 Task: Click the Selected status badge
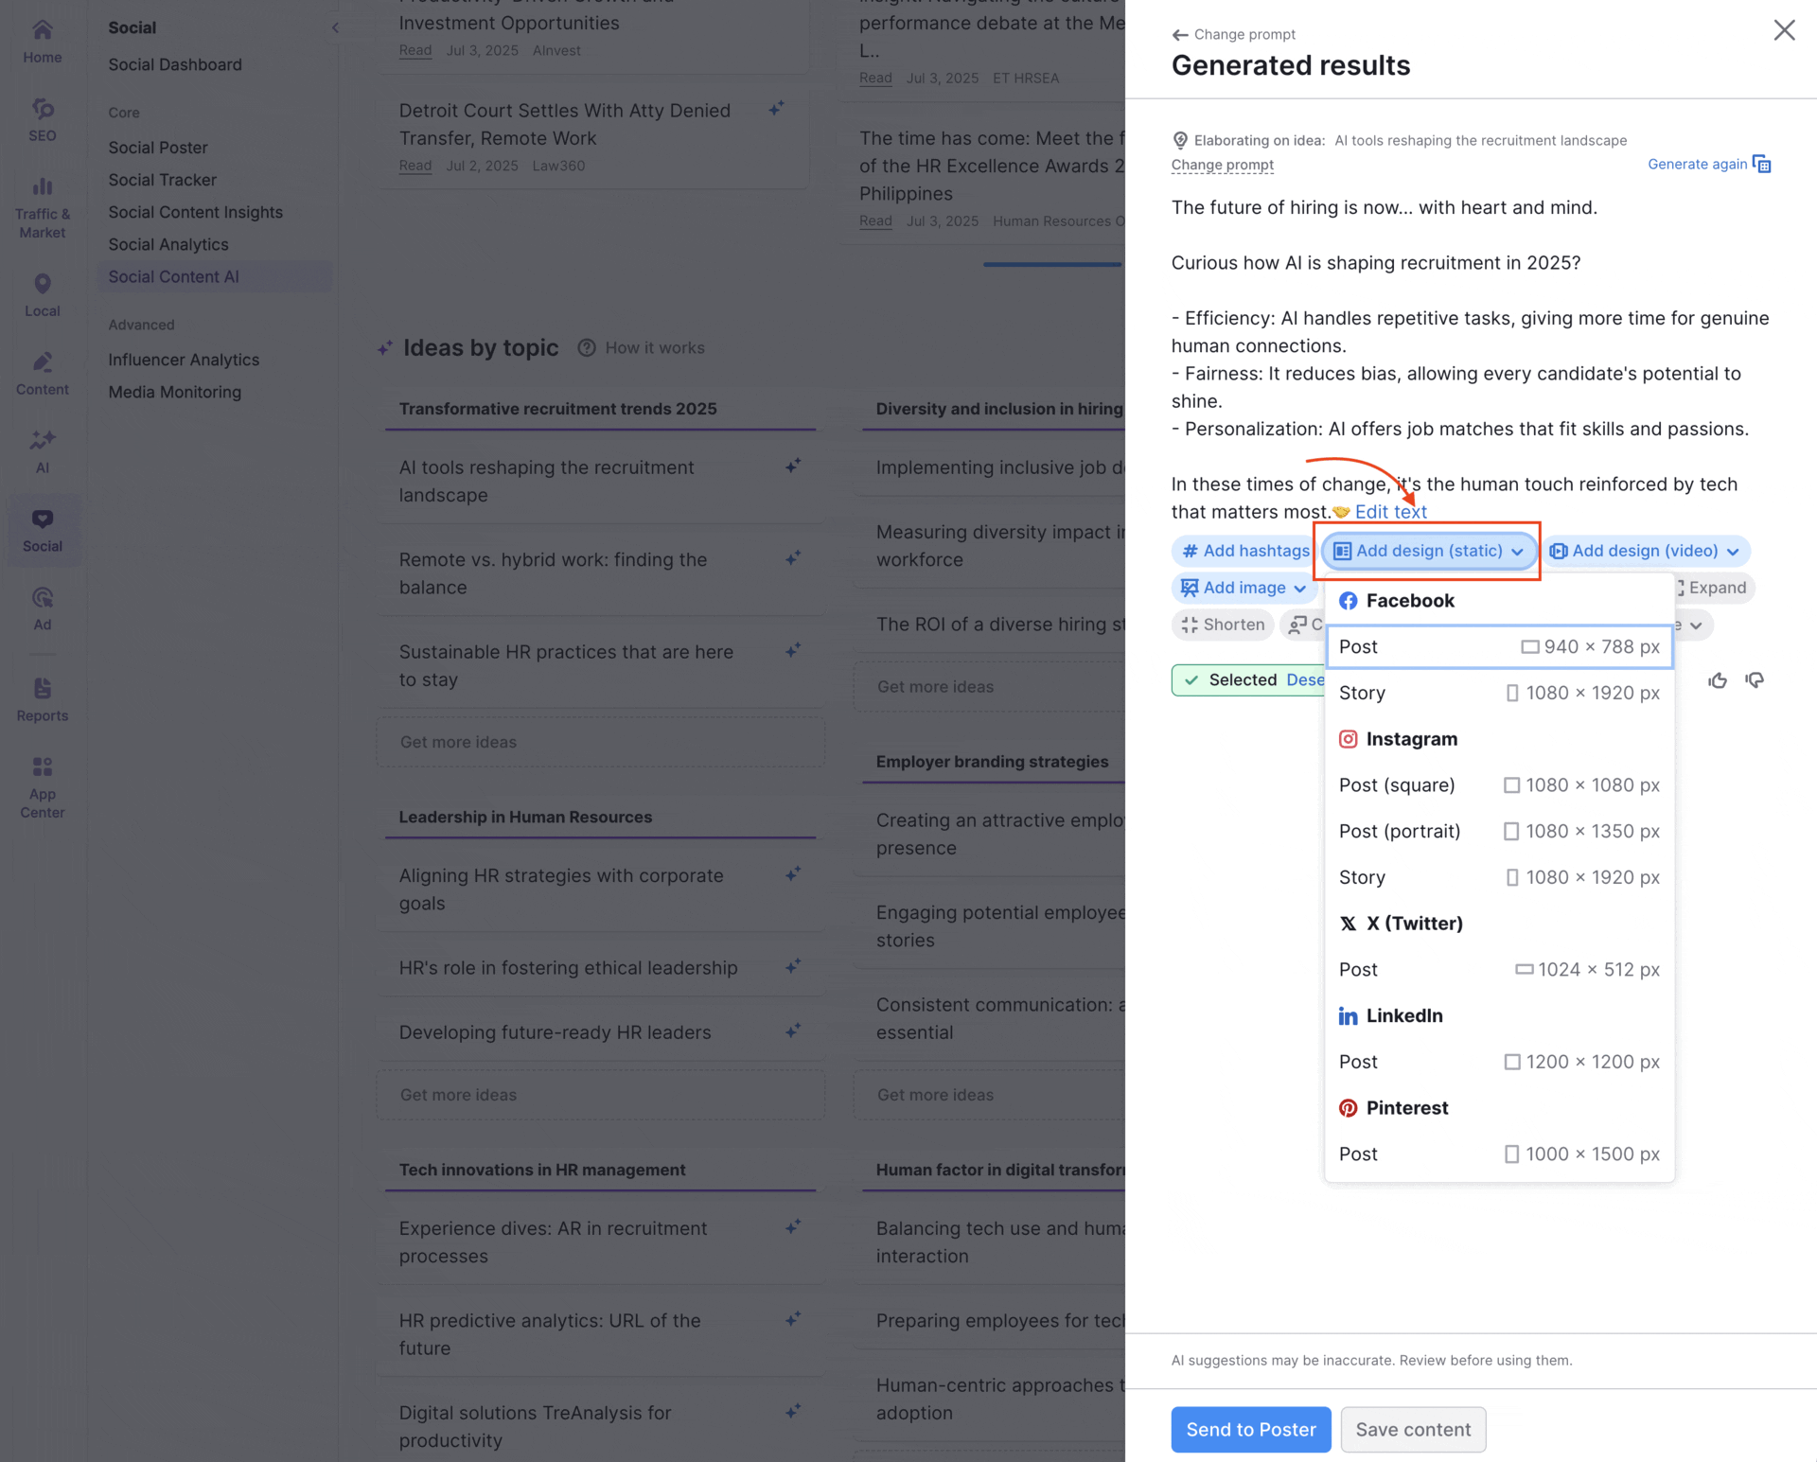[1230, 679]
